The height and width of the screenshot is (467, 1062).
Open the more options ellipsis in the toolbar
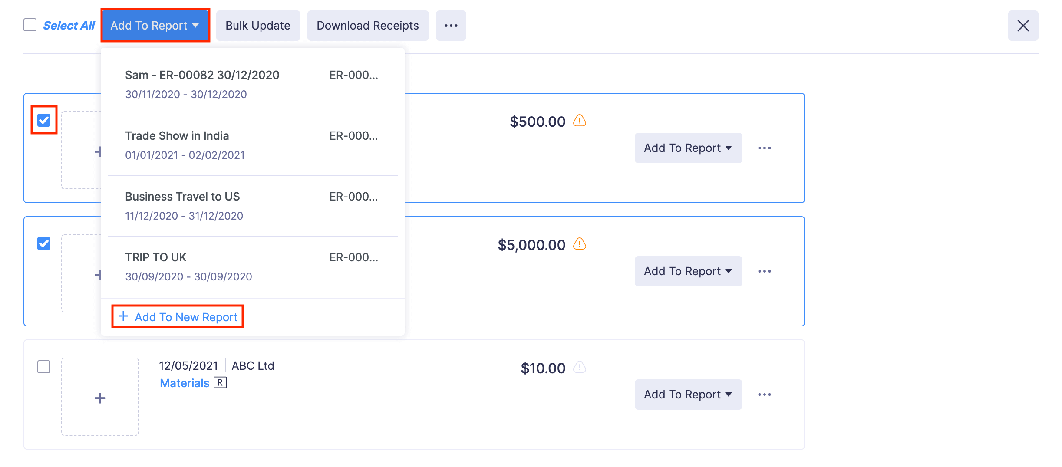coord(451,25)
